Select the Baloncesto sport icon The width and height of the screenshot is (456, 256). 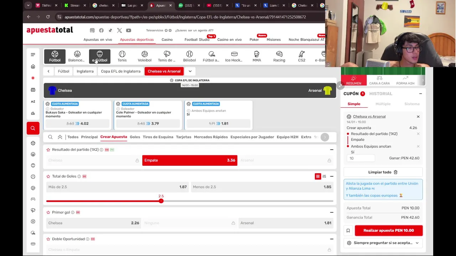(77, 56)
